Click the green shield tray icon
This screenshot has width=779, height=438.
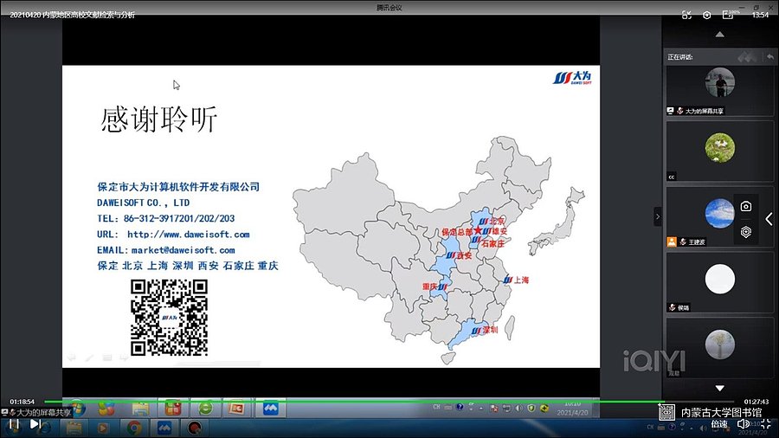pos(531,409)
